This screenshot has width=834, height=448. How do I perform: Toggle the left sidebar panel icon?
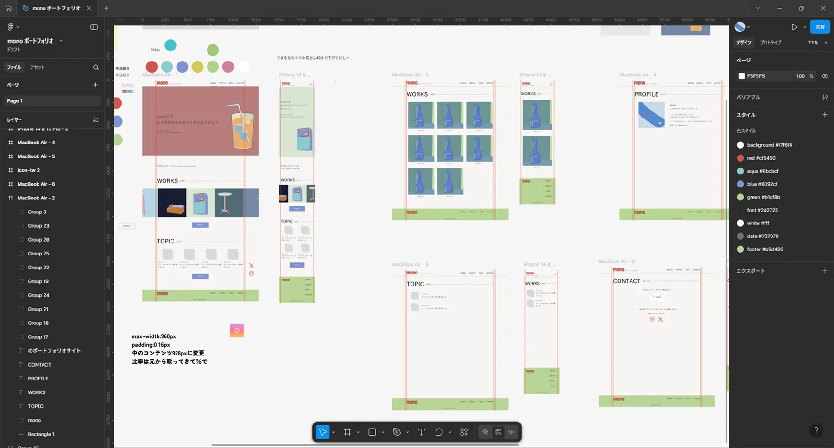pyautogui.click(x=94, y=27)
